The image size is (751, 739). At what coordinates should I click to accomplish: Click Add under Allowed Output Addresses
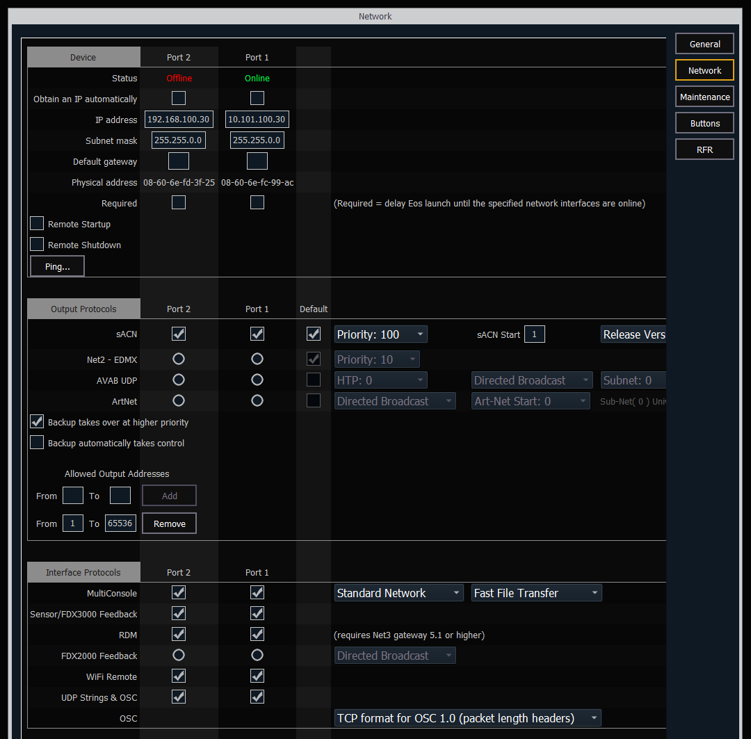click(x=169, y=495)
